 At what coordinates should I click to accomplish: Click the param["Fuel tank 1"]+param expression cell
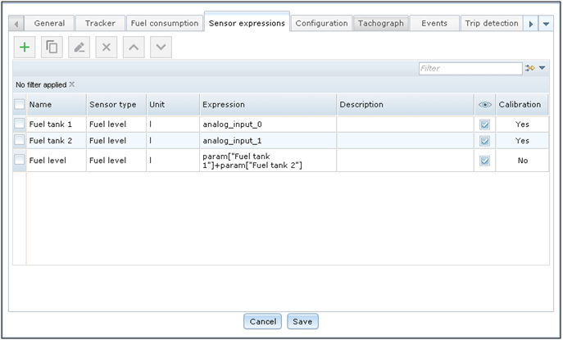click(268, 161)
